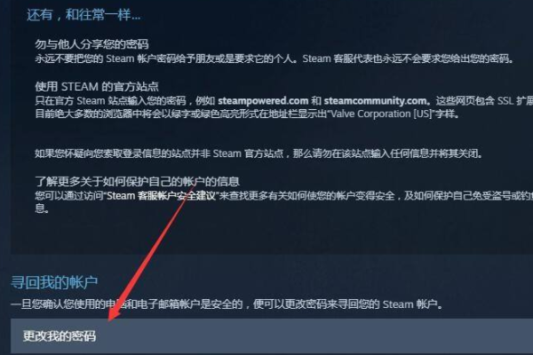The image size is (533, 355).
Task: Click the paragraph starting with 如果您怀疑
Action: [x=259, y=154]
